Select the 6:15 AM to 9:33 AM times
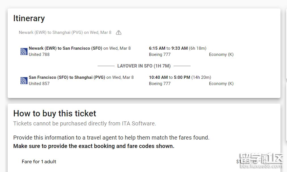The height and width of the screenshot is (172, 287). (x=178, y=48)
